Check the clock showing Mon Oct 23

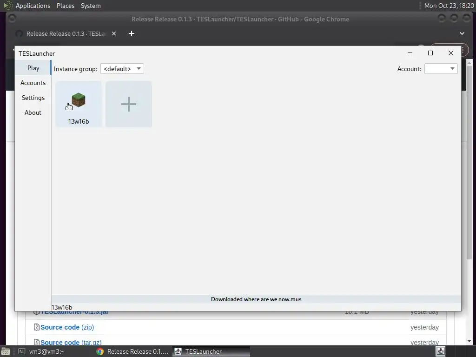coord(449,6)
